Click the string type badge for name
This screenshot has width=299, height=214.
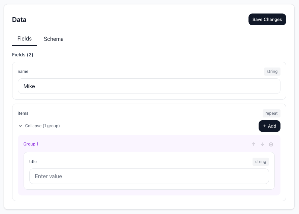(272, 72)
